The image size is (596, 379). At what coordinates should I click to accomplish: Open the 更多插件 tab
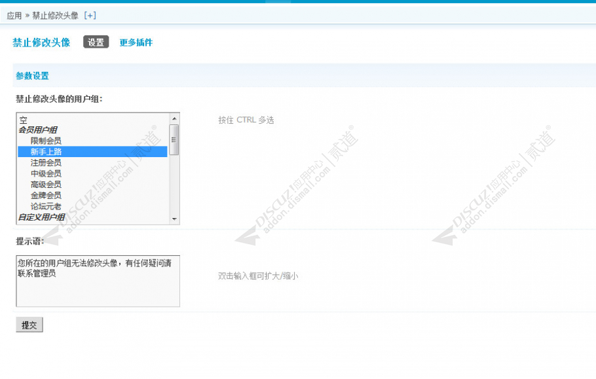click(x=136, y=42)
